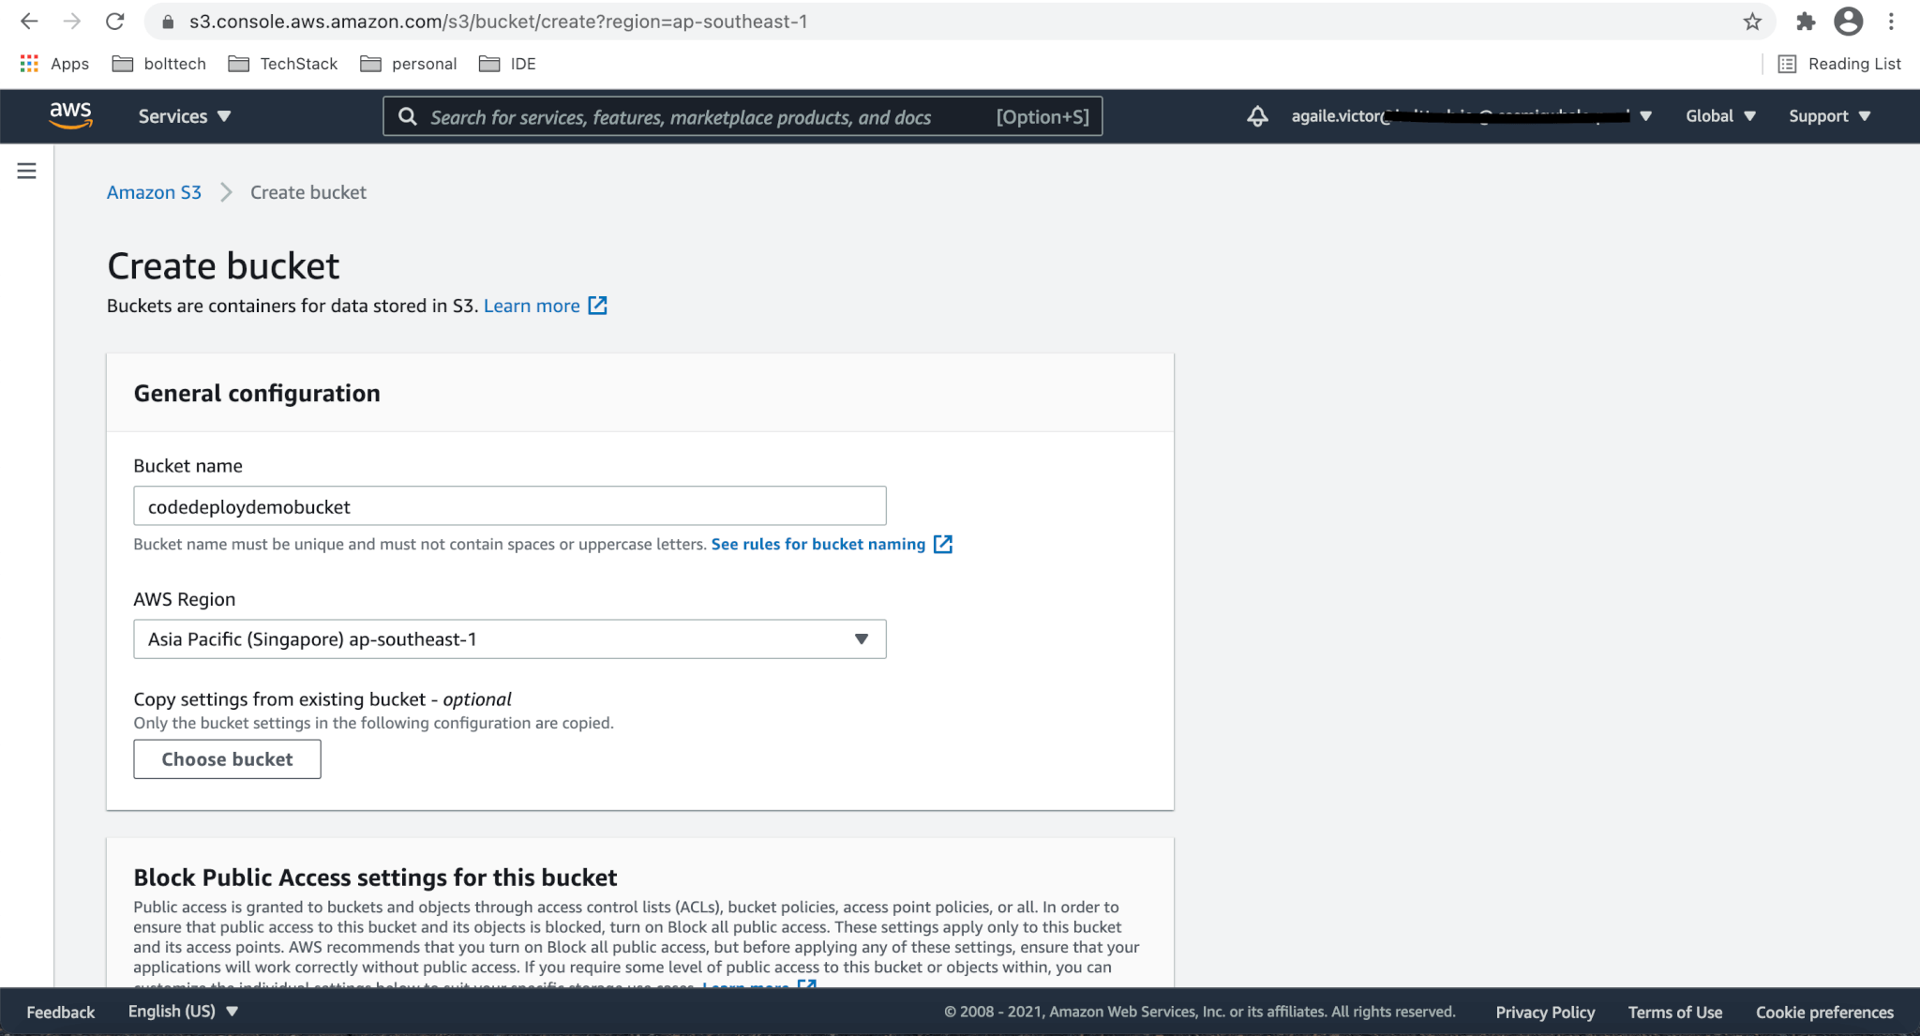Viewport: 1920px width, 1036px height.
Task: Open the browser extensions puzzle icon
Action: pos(1805,22)
